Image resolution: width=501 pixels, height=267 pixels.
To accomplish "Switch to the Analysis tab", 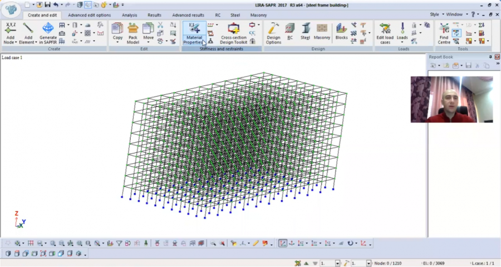I will coord(129,15).
